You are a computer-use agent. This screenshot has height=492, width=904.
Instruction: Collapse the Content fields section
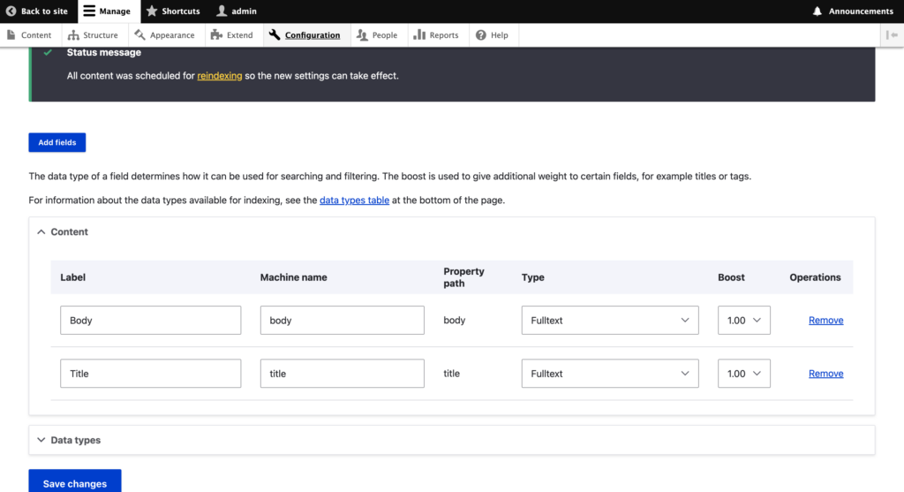(63, 231)
